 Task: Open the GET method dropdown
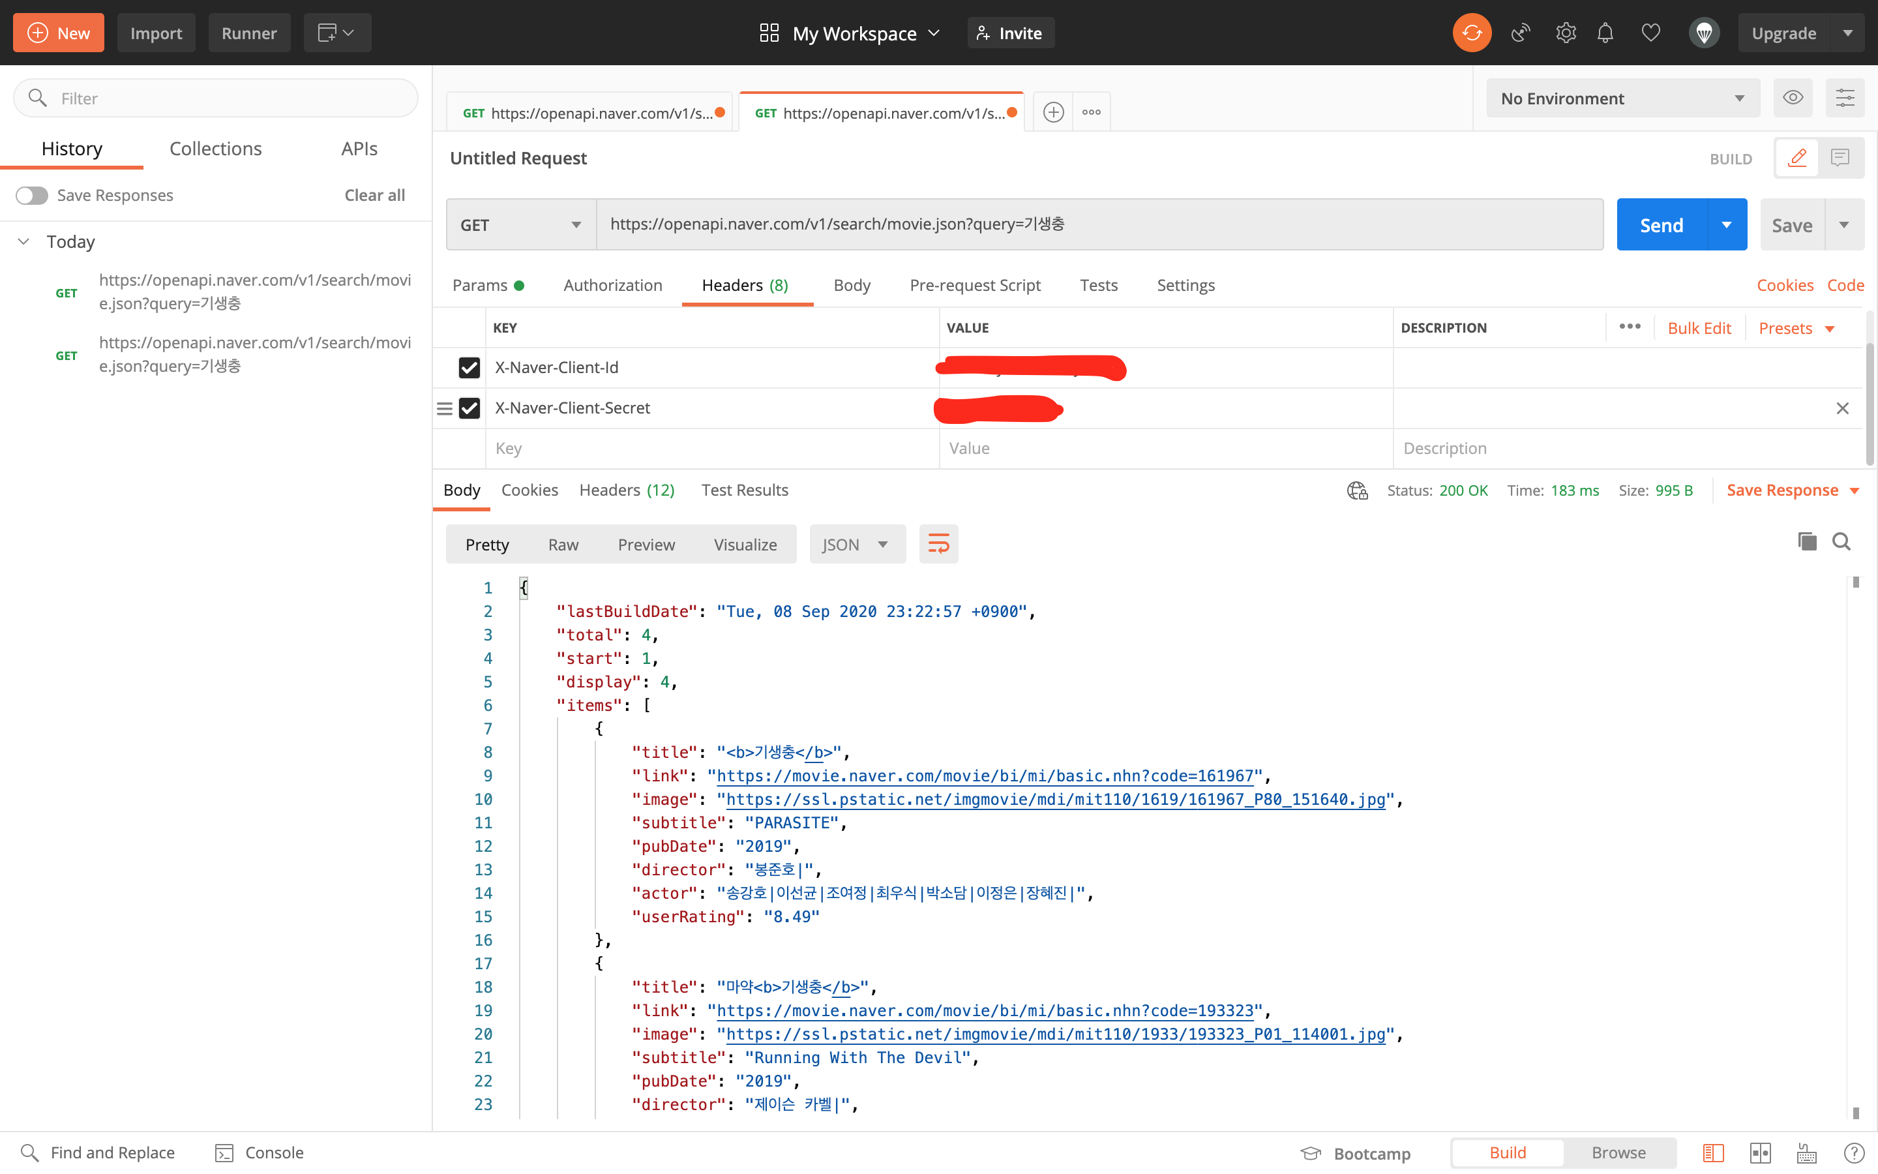[x=521, y=225]
